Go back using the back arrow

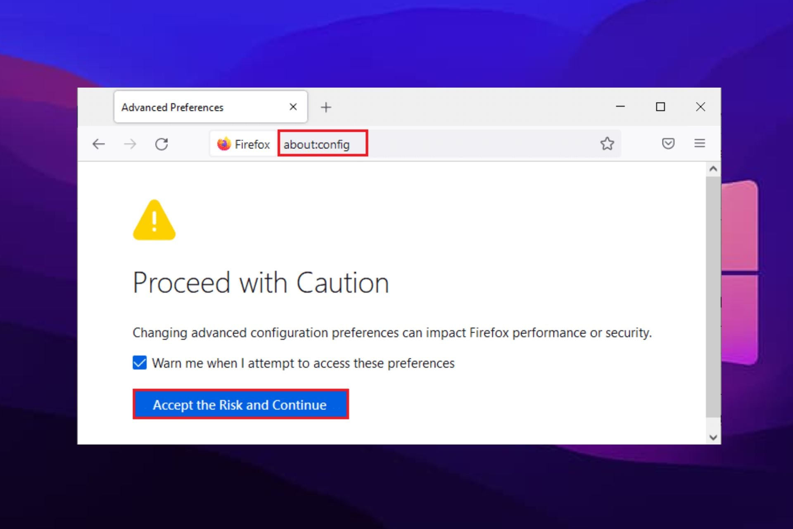(x=99, y=144)
